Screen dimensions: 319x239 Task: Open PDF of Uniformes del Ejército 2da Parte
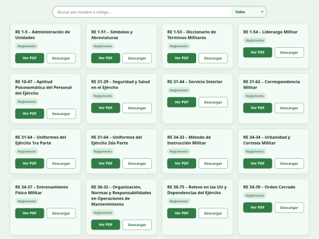pos(106,163)
